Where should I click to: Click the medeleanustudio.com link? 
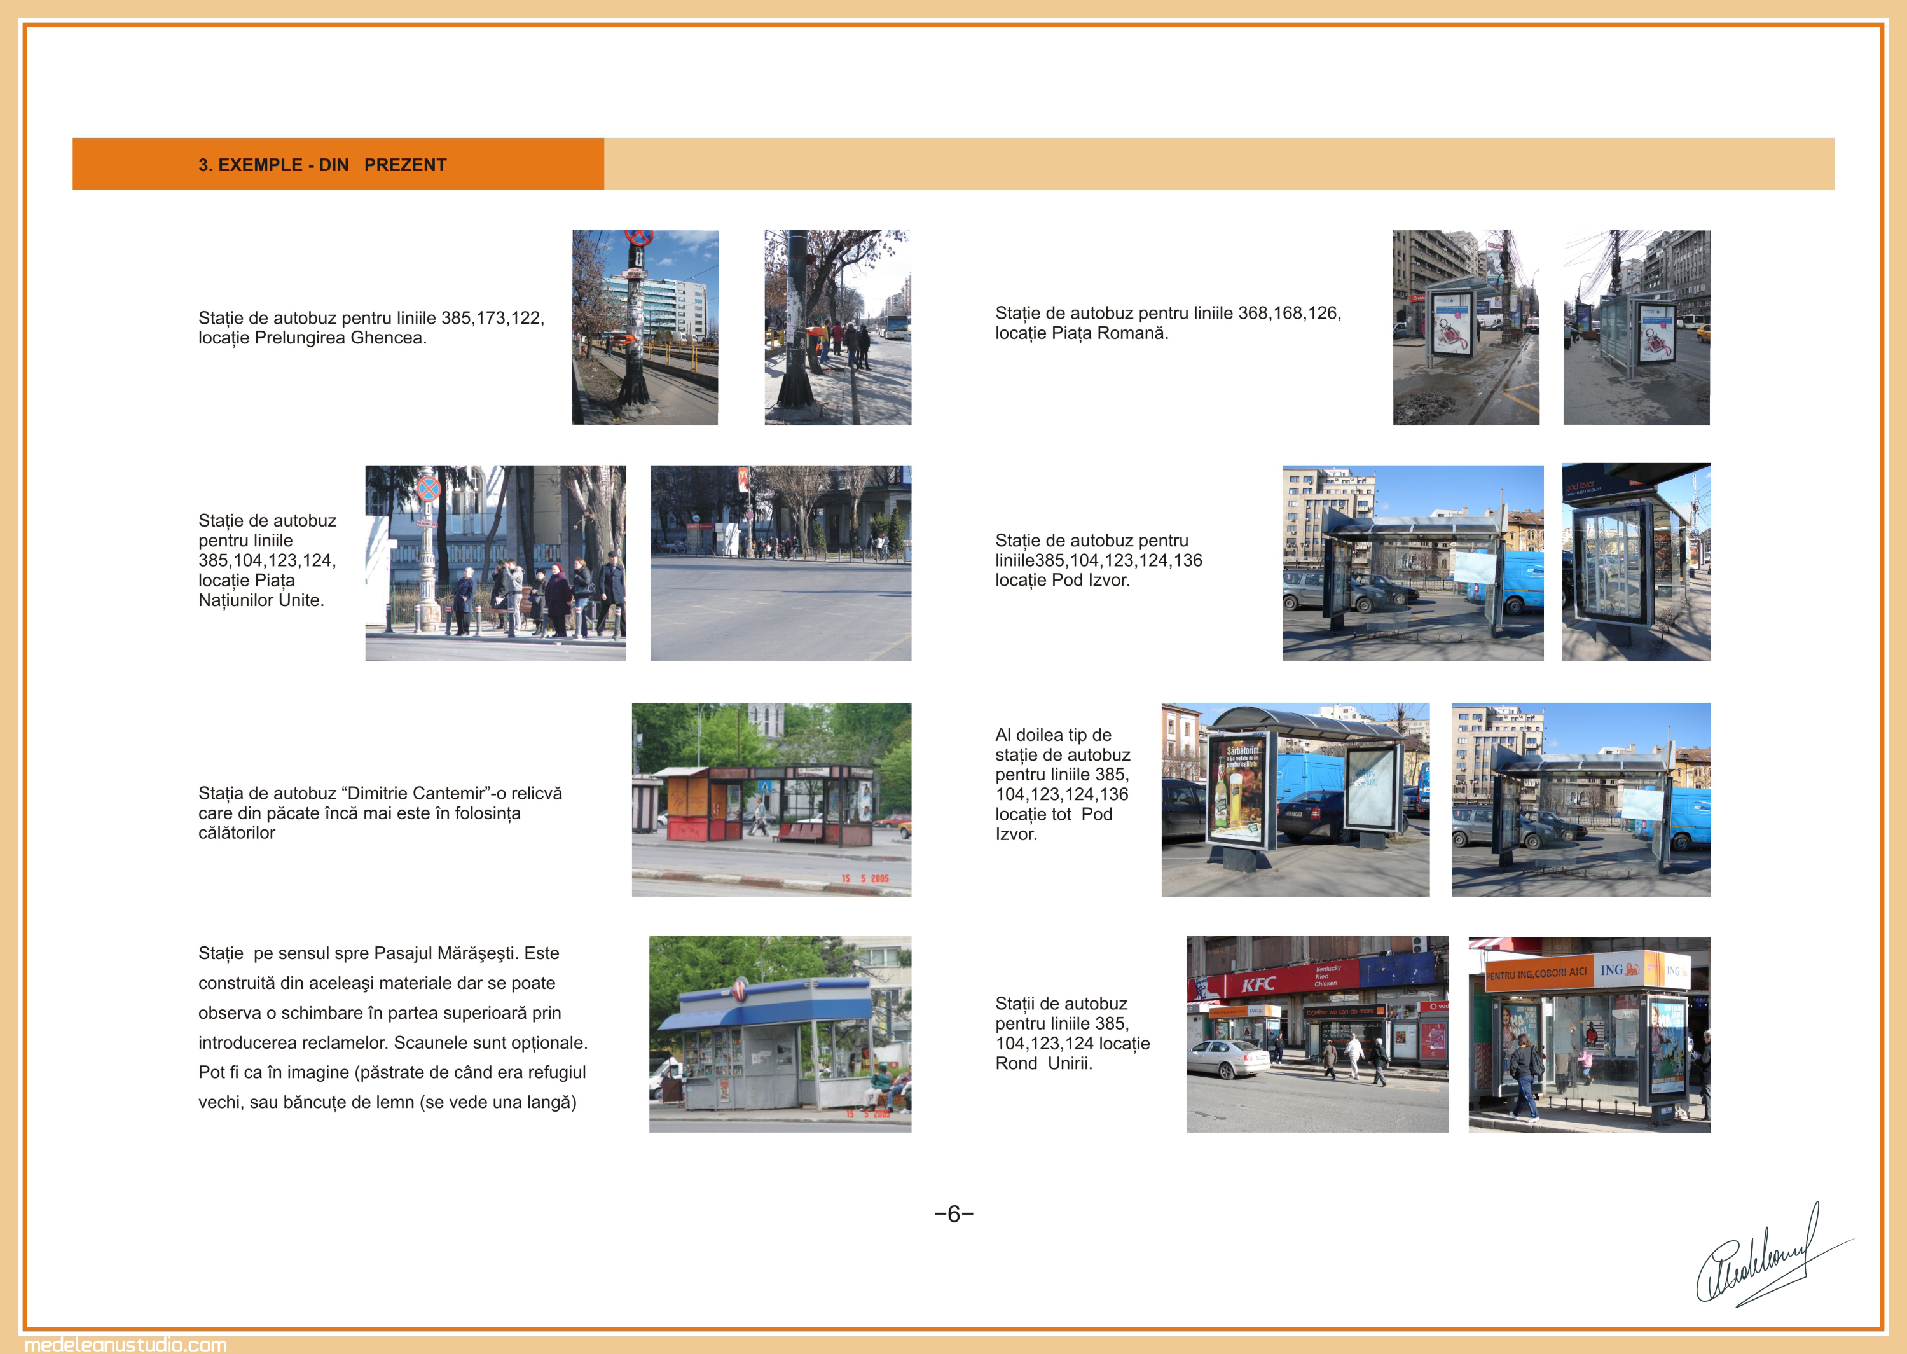click(x=126, y=1344)
